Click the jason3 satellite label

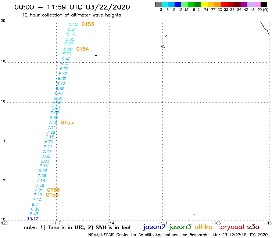click(x=180, y=227)
